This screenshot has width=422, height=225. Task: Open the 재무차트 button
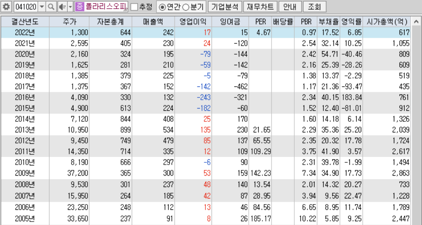click(260, 7)
